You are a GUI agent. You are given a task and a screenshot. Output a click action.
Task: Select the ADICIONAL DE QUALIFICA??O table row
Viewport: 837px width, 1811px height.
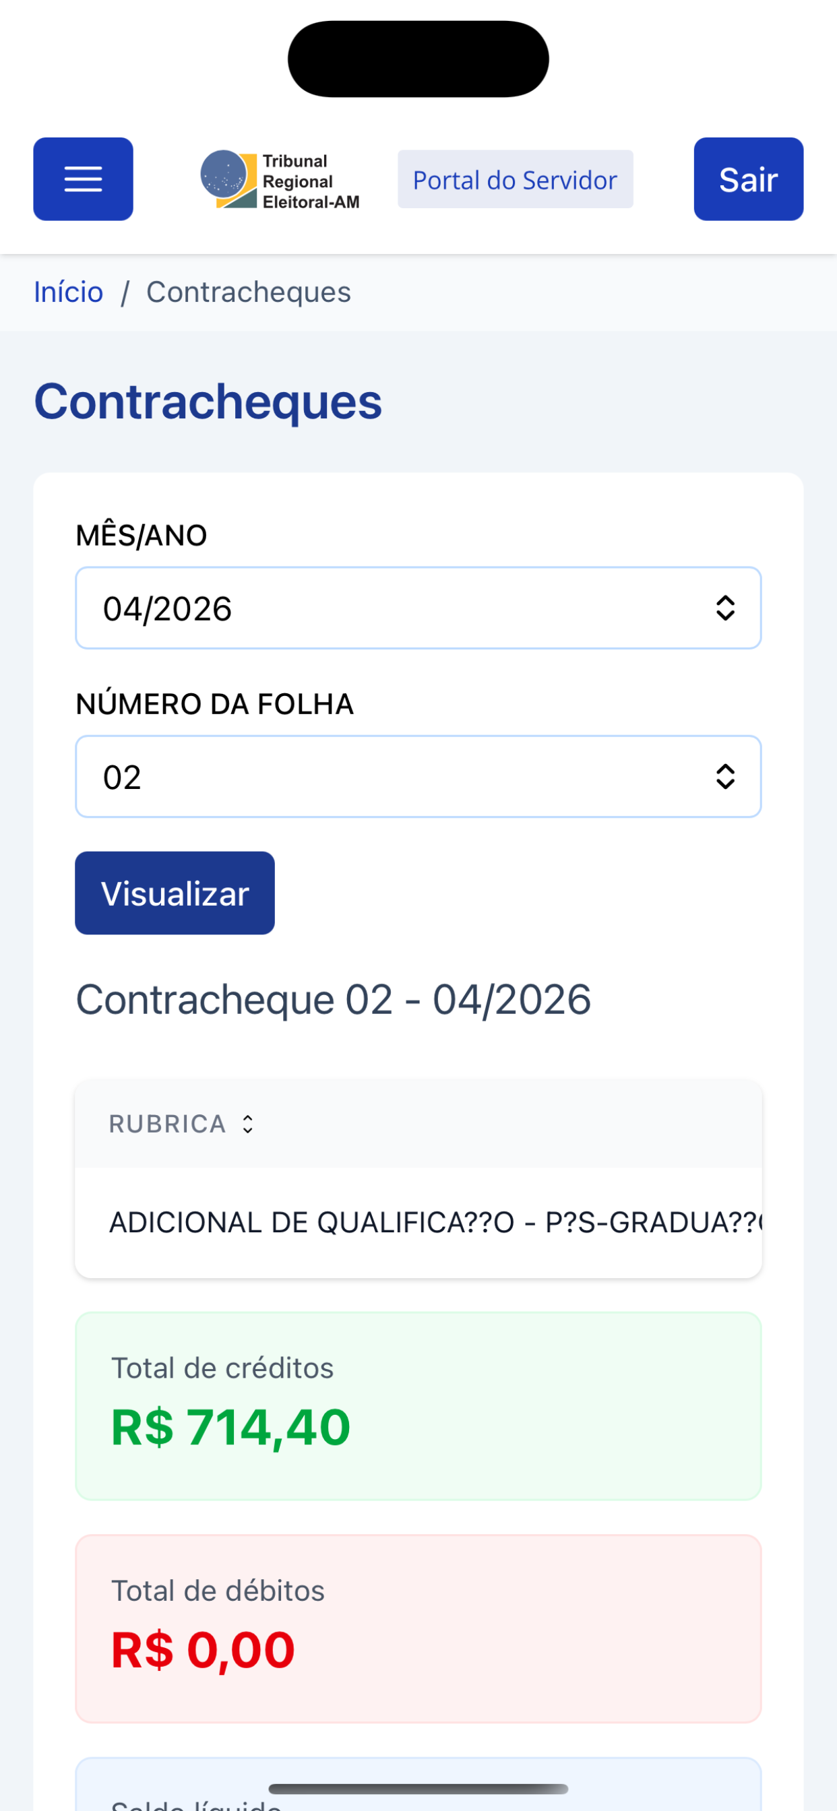coord(418,1223)
